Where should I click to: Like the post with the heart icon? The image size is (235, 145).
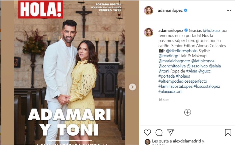[147, 132]
